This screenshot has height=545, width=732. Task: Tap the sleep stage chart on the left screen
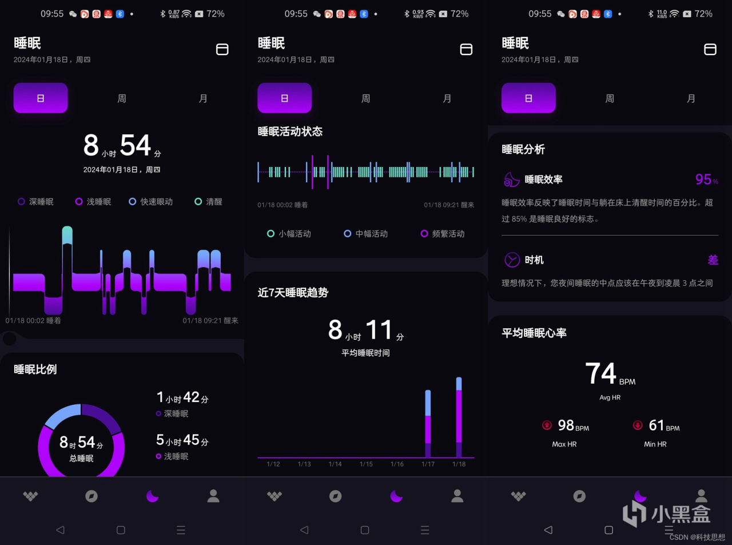[x=121, y=270]
